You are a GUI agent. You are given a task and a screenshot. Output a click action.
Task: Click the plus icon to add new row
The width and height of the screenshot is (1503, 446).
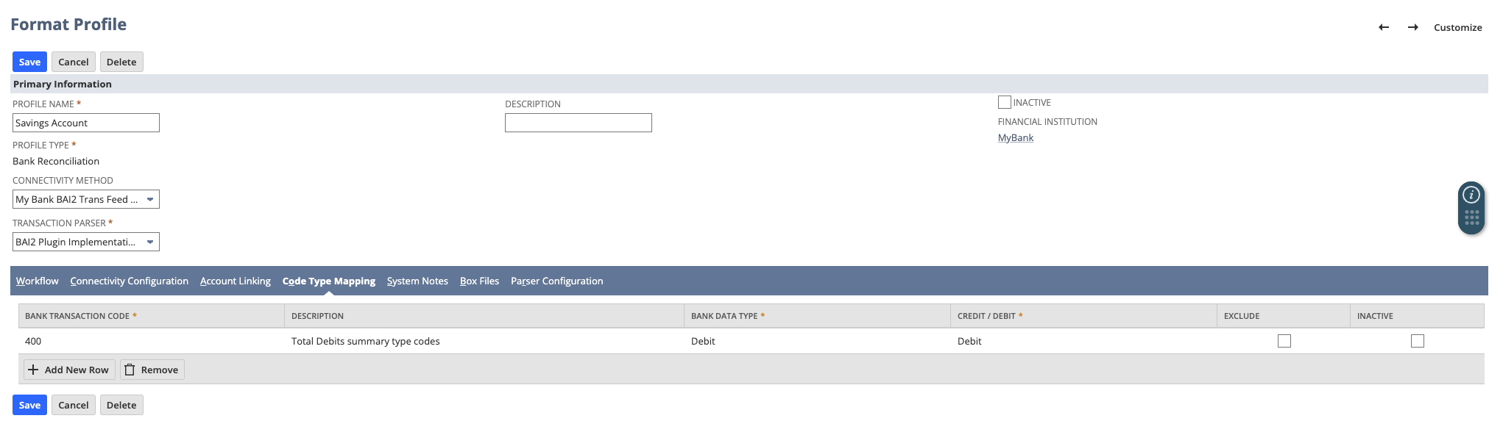(33, 370)
